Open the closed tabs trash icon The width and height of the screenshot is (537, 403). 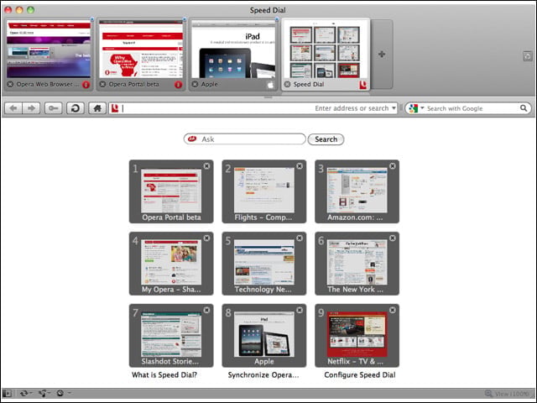(528, 56)
